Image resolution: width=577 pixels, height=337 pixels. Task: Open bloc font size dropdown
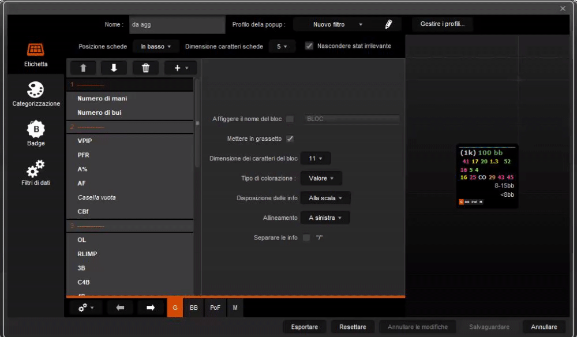(x=316, y=158)
